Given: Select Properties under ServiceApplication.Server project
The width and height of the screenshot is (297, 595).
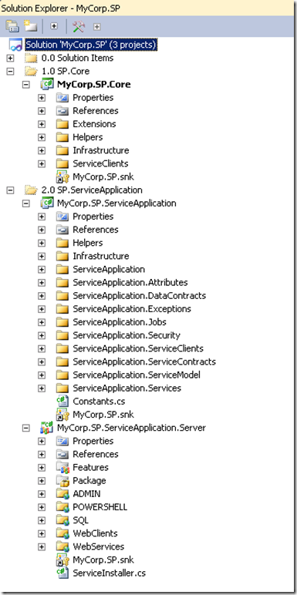Looking at the screenshot, I should (x=93, y=441).
